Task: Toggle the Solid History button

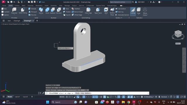Action: (23, 11)
